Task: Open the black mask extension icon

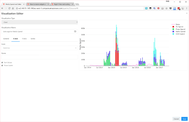Action: coord(150,8)
